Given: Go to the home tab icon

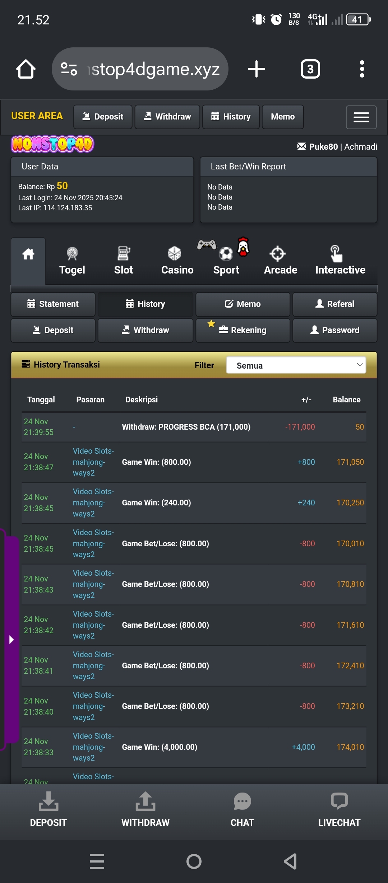Looking at the screenshot, I should click(28, 261).
